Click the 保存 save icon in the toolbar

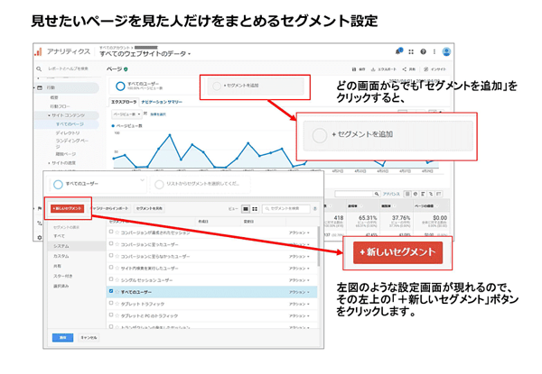pyautogui.click(x=354, y=69)
